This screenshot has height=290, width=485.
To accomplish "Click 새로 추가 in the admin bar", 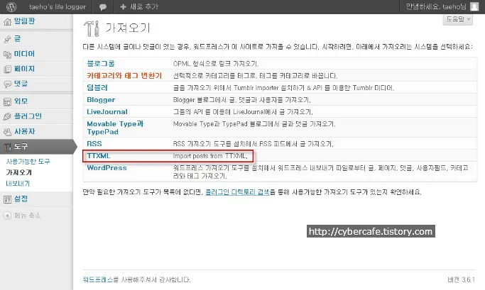I will pos(144,6).
